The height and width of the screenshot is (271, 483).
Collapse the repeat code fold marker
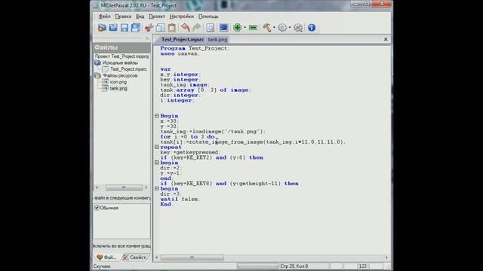tap(156, 148)
